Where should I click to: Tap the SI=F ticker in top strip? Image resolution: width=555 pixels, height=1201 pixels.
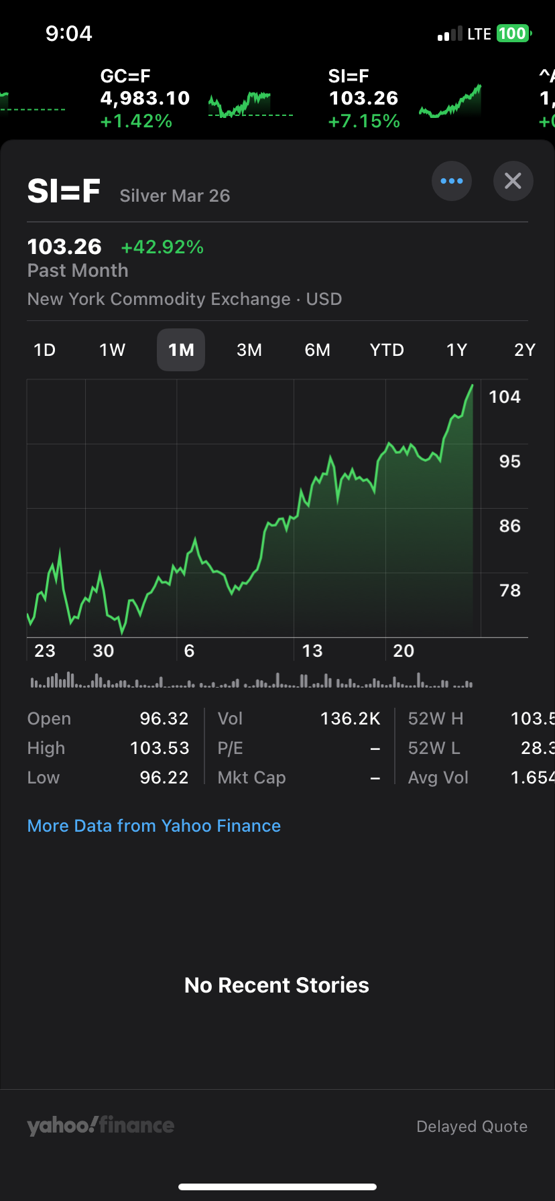364,99
